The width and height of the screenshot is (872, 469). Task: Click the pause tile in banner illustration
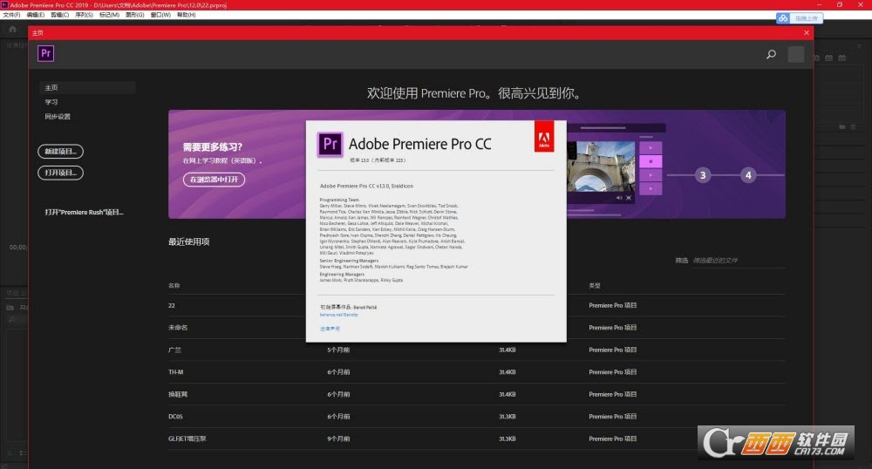click(651, 161)
